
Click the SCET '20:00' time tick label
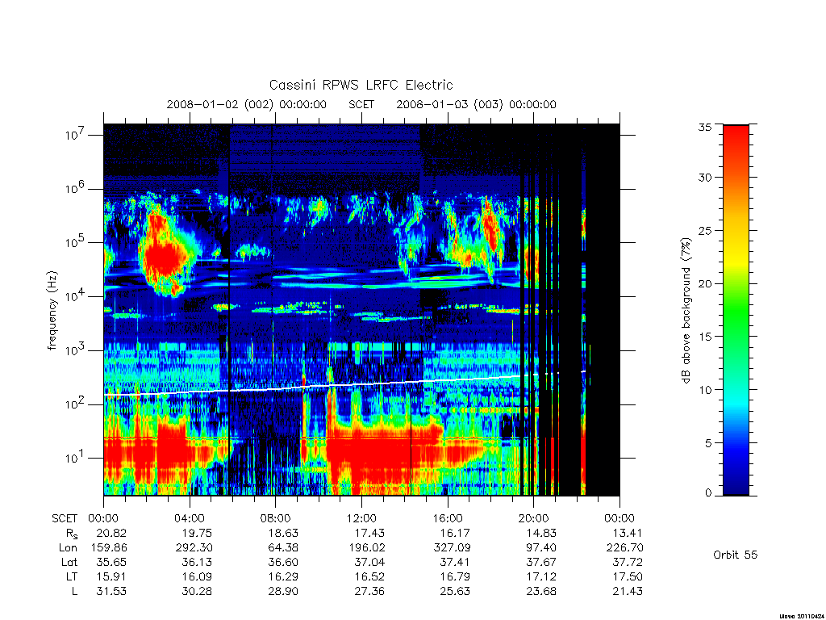click(x=534, y=518)
